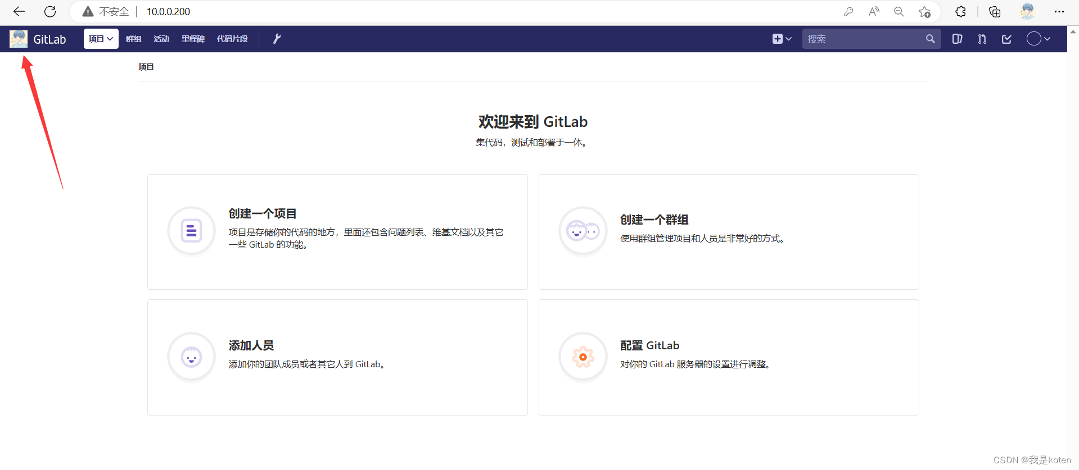The image size is (1079, 470).
Task: Click the project document icon
Action: (x=191, y=231)
